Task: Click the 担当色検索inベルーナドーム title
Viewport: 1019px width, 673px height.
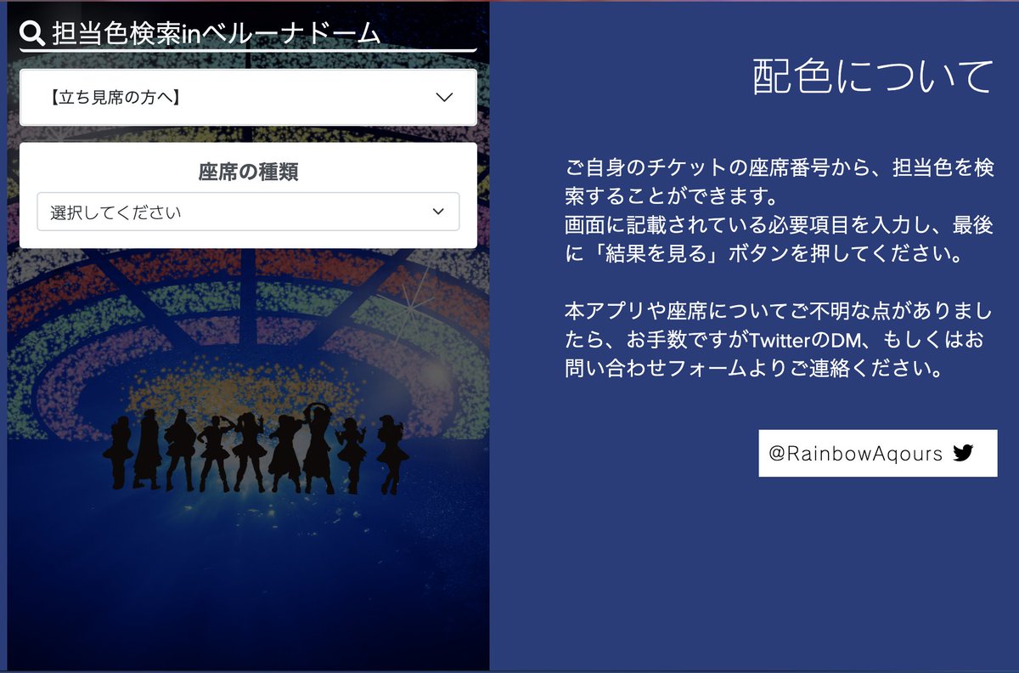Action: pyautogui.click(x=216, y=33)
